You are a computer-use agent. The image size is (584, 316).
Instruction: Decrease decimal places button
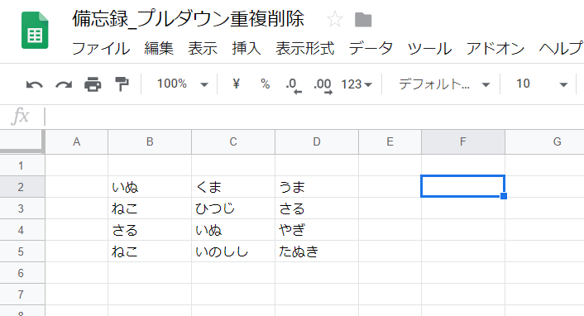click(x=294, y=85)
